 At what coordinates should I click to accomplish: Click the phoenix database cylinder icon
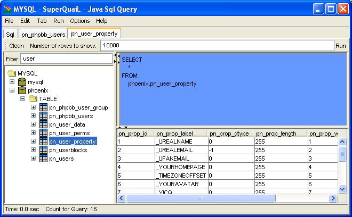pos(22,90)
